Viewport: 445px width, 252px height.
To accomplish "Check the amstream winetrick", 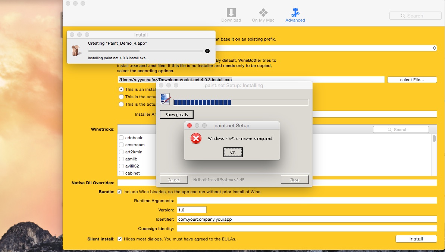I will (x=121, y=145).
